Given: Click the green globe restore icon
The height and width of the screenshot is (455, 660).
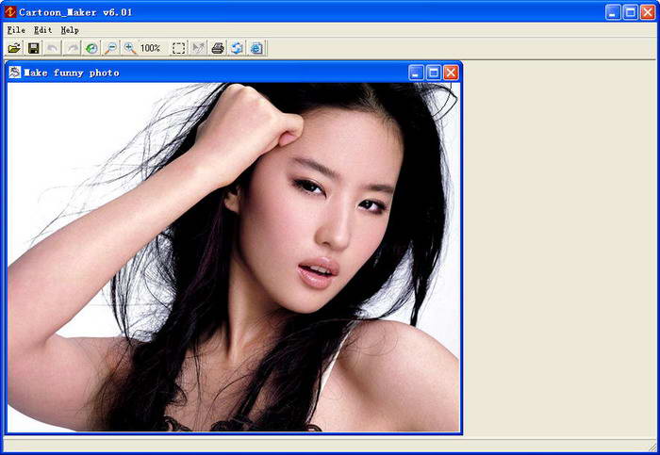Looking at the screenshot, I should [x=91, y=48].
